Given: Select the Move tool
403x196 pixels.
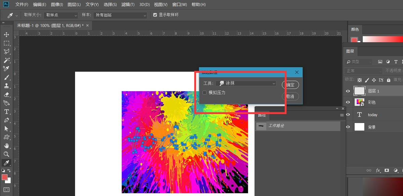Looking at the screenshot, I should coord(6,35).
